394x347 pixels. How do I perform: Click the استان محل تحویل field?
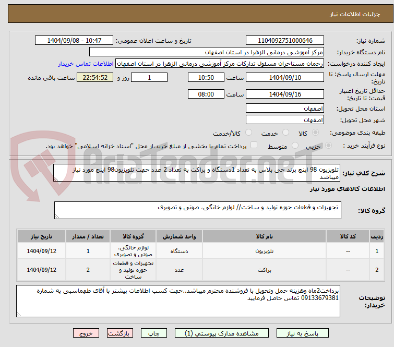pyautogui.click(x=285, y=109)
